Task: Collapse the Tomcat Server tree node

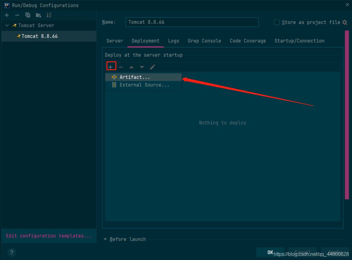Action: point(7,25)
